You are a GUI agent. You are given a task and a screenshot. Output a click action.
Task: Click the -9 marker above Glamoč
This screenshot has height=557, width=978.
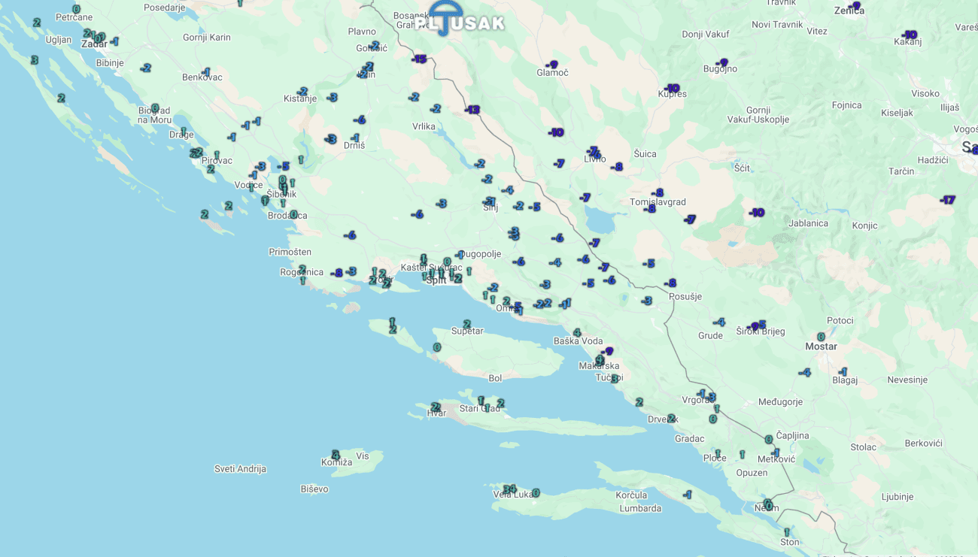coord(552,65)
